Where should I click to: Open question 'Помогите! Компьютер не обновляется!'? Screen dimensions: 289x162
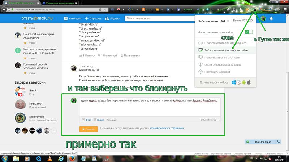[x=39, y=36]
